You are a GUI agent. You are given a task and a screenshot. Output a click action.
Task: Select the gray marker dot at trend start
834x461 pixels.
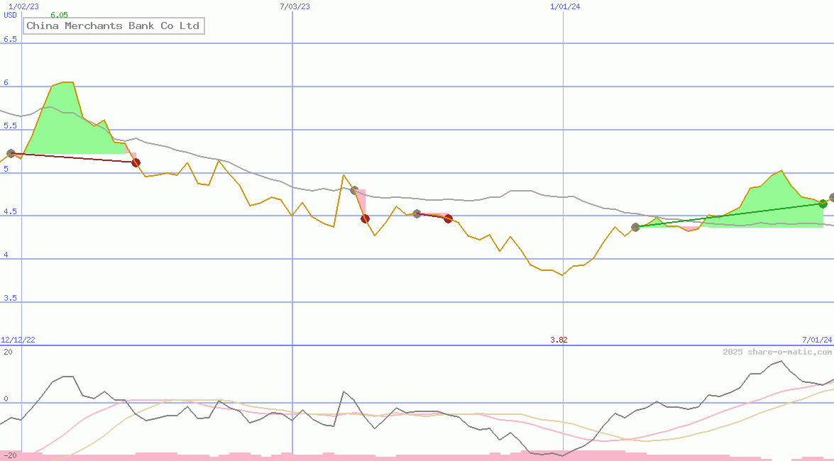[x=11, y=153]
